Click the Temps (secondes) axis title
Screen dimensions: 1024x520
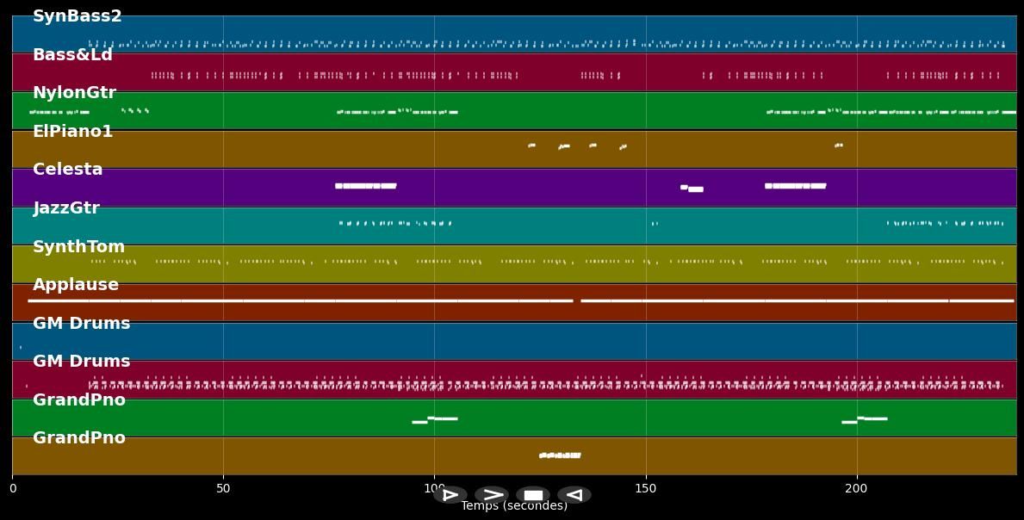pyautogui.click(x=514, y=506)
